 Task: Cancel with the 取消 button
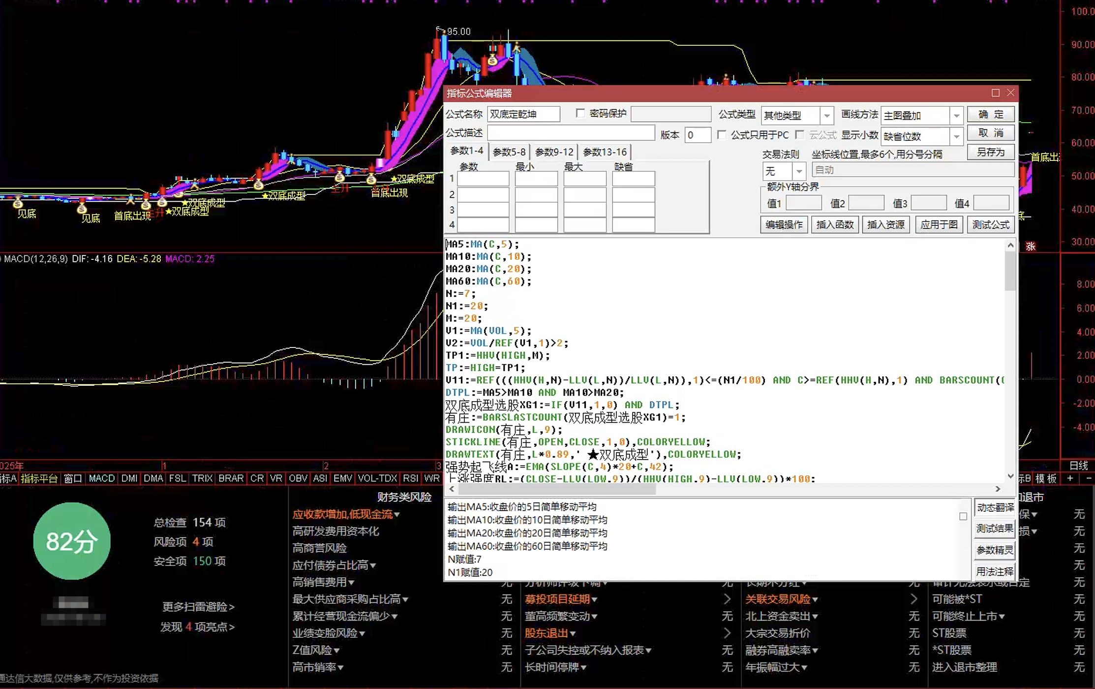pyautogui.click(x=991, y=133)
